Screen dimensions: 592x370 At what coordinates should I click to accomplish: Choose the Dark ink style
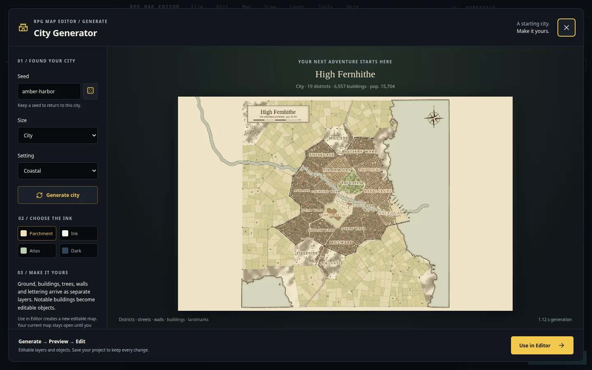[x=79, y=251]
